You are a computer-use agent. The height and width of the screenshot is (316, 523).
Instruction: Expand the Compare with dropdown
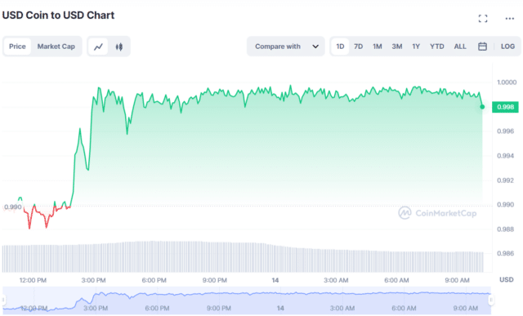286,47
